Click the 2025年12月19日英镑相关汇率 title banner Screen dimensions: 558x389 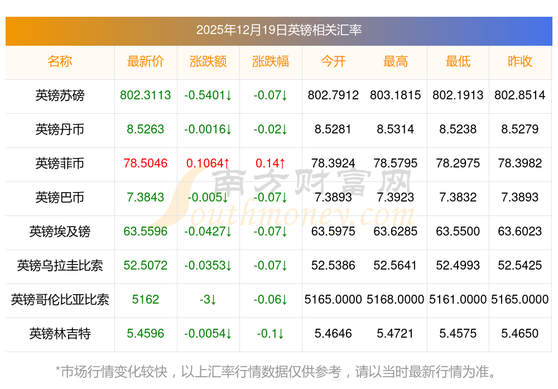(278, 30)
